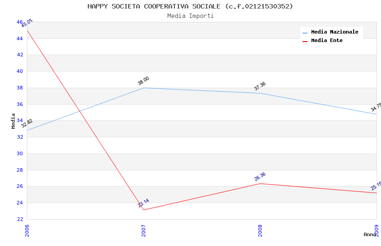
Task: Click the 2006 x-axis year label
Action: click(27, 230)
